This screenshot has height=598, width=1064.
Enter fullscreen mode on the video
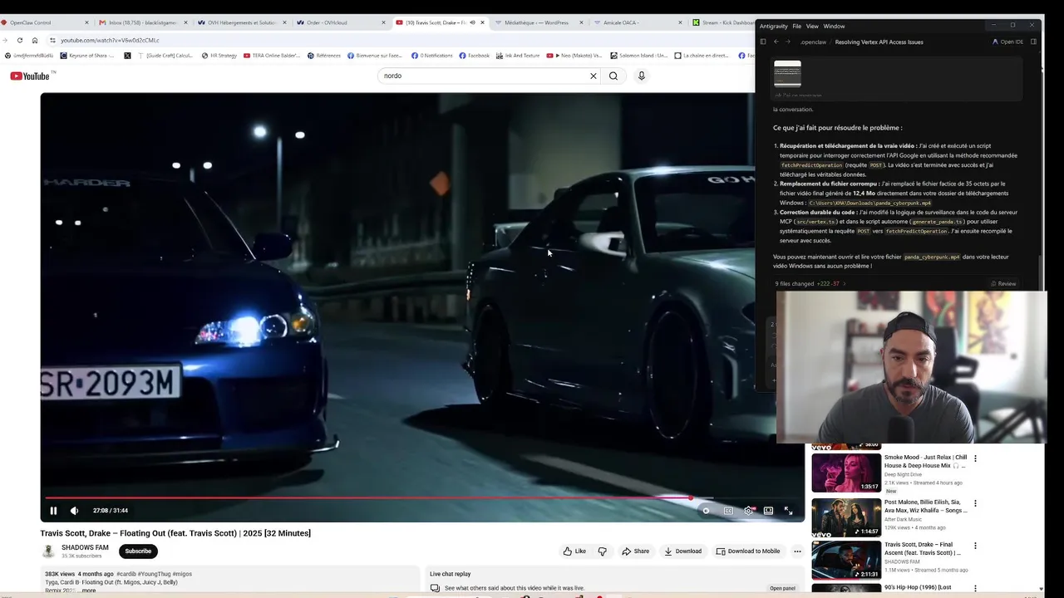788,511
